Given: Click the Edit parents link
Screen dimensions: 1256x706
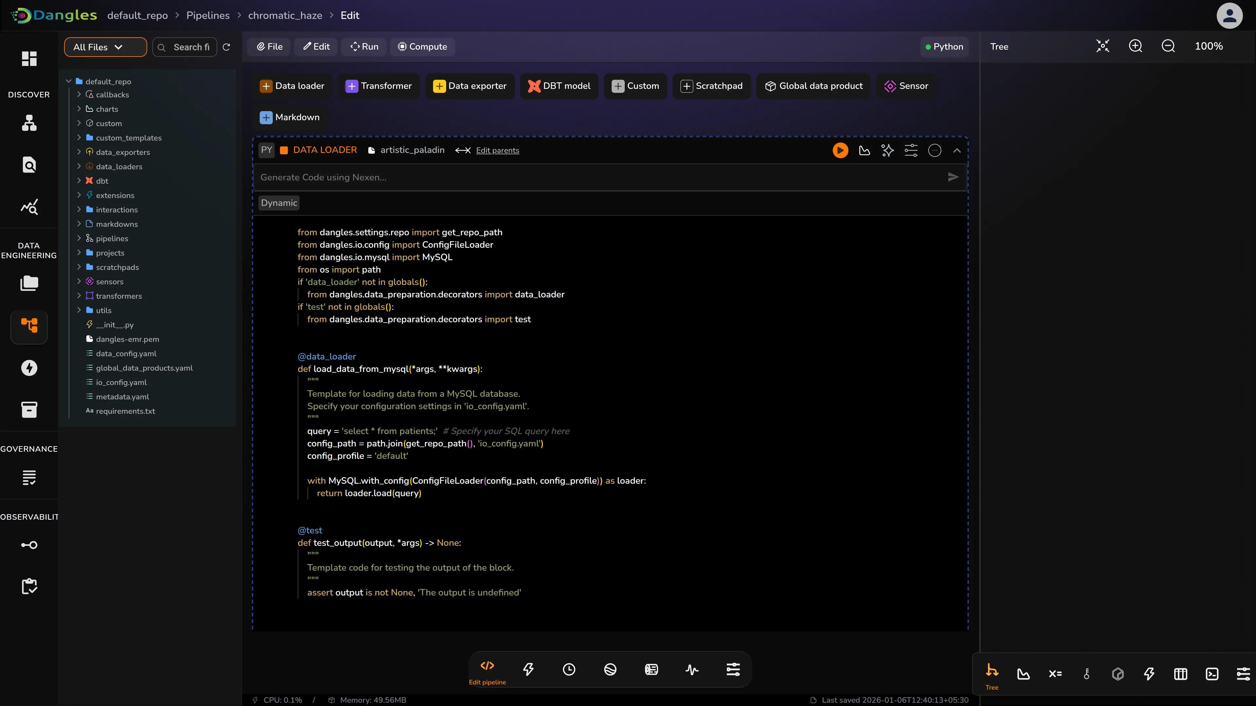Looking at the screenshot, I should click(497, 151).
